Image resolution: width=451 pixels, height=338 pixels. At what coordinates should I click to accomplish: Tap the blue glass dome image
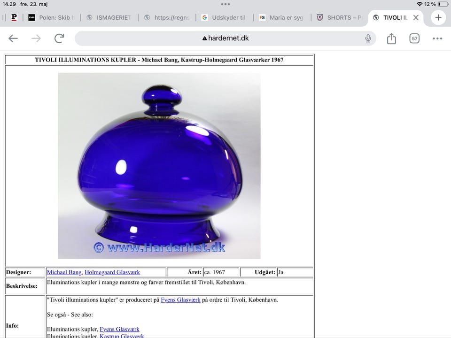[x=159, y=166]
